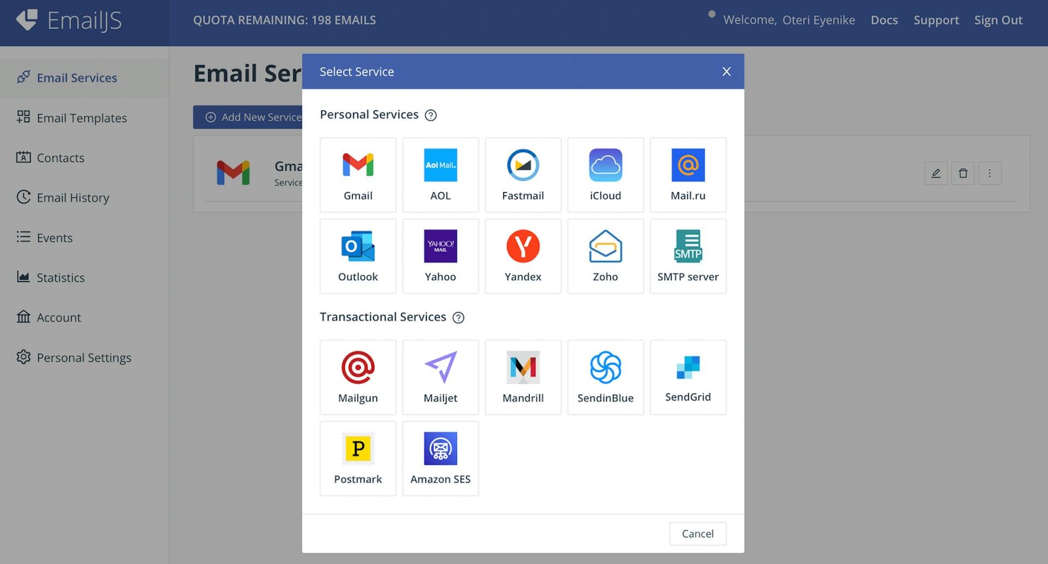Pick the iCloud service option
Viewport: 1048px width, 564px height.
click(605, 175)
